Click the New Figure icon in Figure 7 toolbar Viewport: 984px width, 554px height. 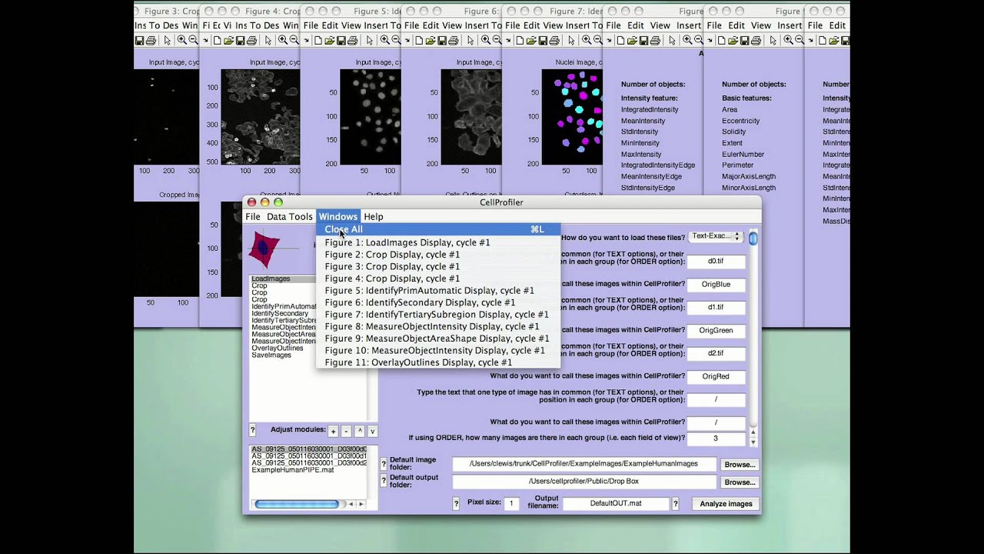click(x=520, y=40)
